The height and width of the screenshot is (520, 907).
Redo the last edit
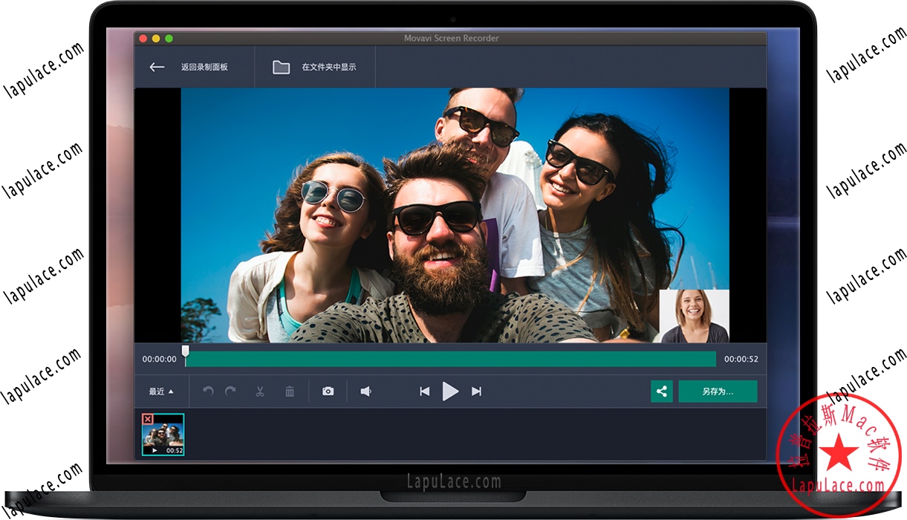pos(230,391)
